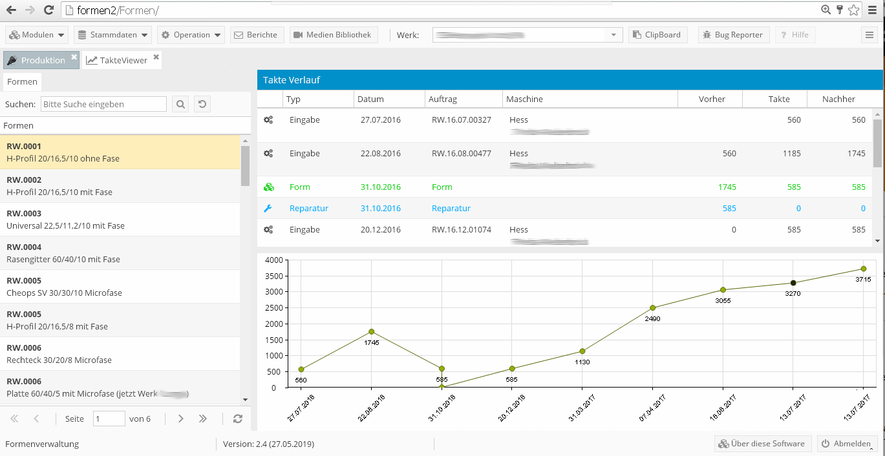Click the chart point labeled 1745
885x456 pixels.
(371, 332)
